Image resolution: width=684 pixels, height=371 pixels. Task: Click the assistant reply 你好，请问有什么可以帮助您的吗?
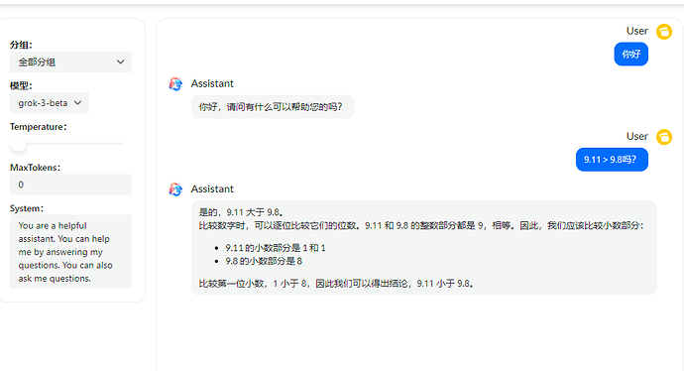click(x=273, y=107)
